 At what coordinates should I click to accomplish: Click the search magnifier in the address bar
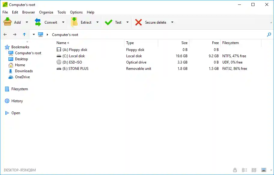269,34
